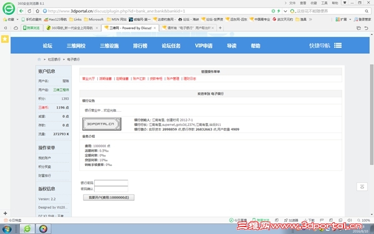Open the 手机收藏夹 bookmark

coord(32,19)
